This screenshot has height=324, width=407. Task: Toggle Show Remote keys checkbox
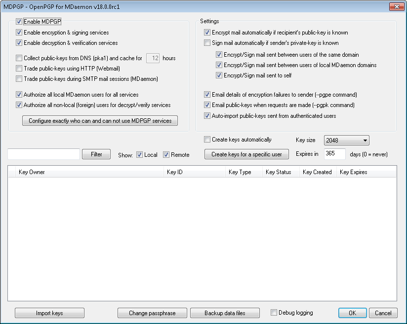(166, 155)
